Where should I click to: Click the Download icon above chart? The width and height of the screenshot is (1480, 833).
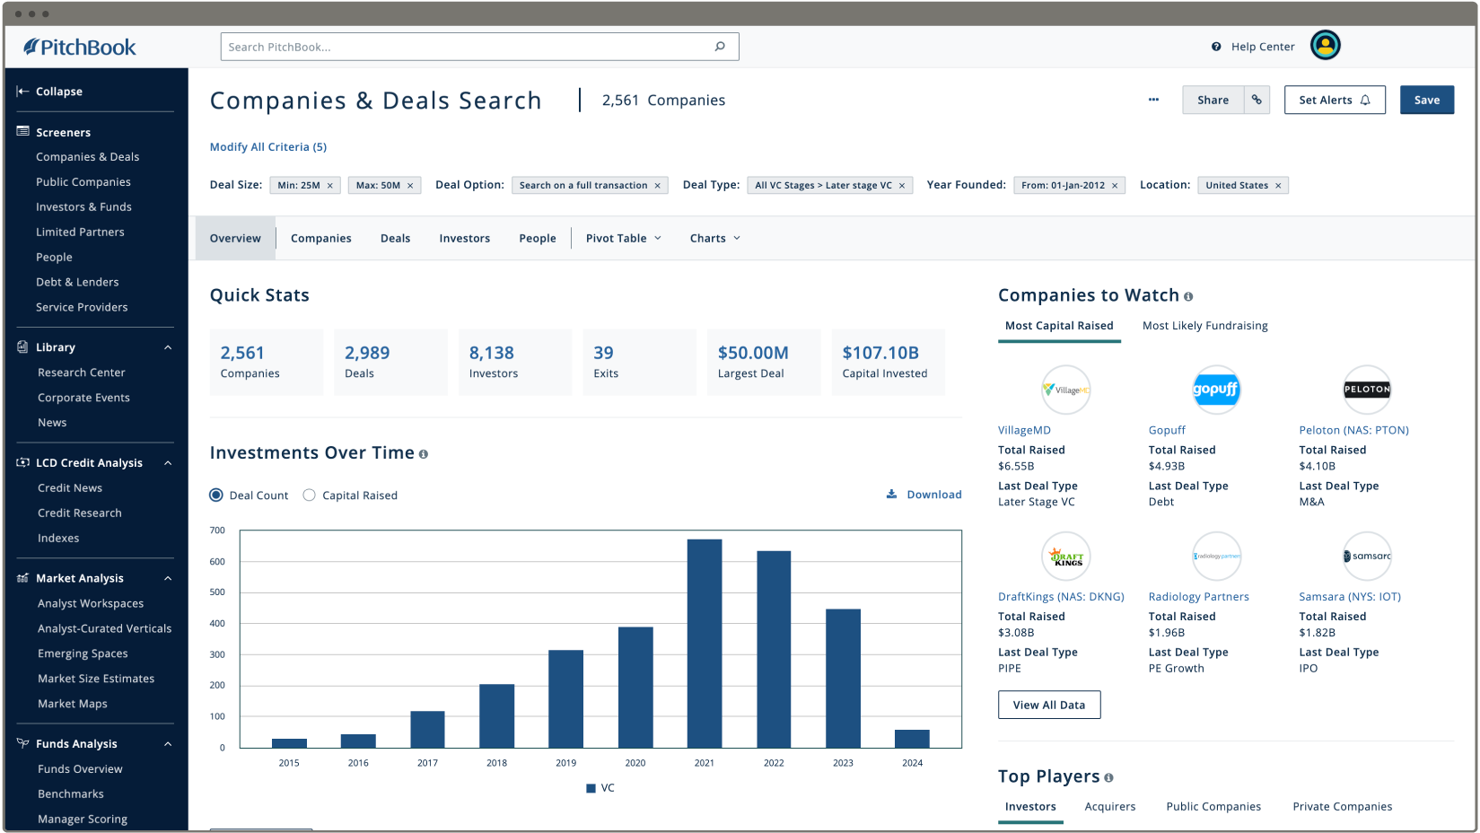click(891, 495)
